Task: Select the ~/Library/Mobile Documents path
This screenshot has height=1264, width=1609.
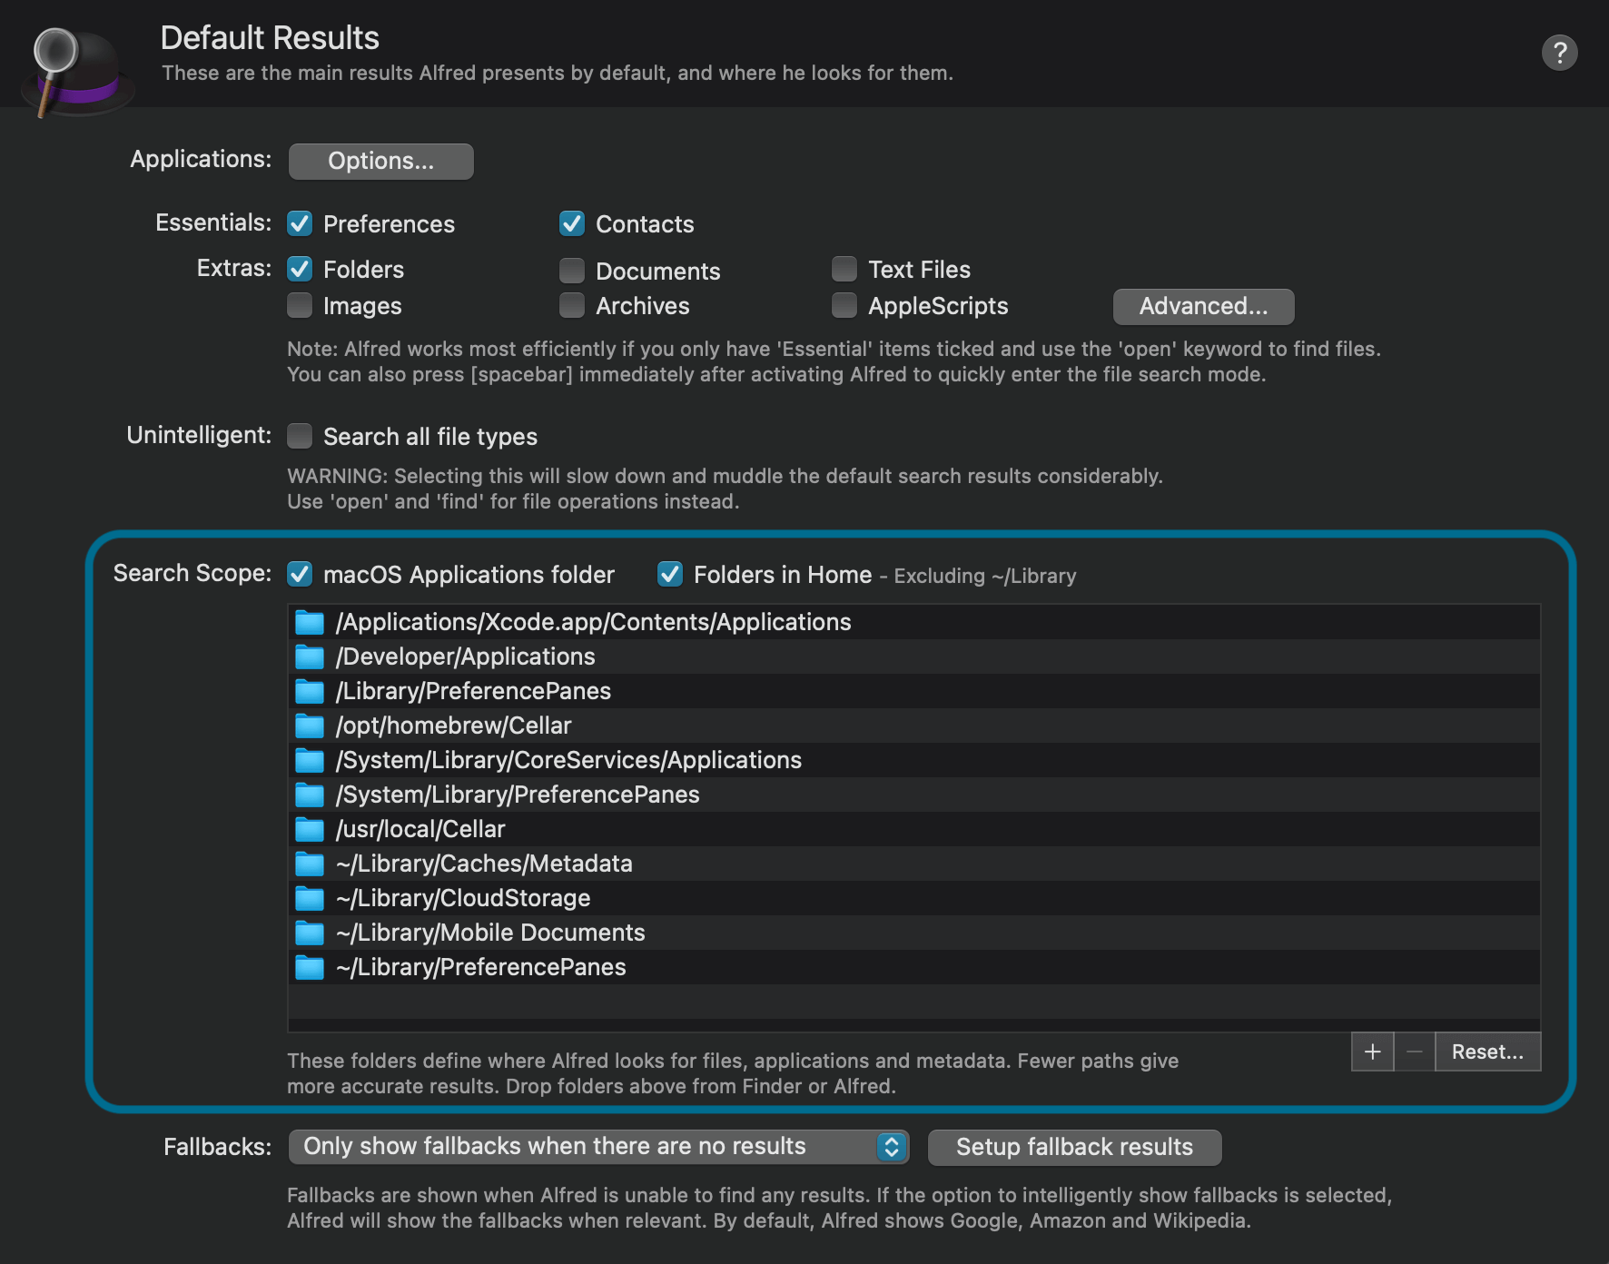Action: 913,933
